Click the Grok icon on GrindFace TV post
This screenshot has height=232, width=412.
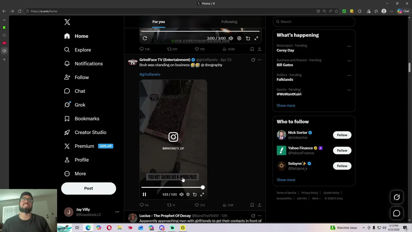coord(253,60)
